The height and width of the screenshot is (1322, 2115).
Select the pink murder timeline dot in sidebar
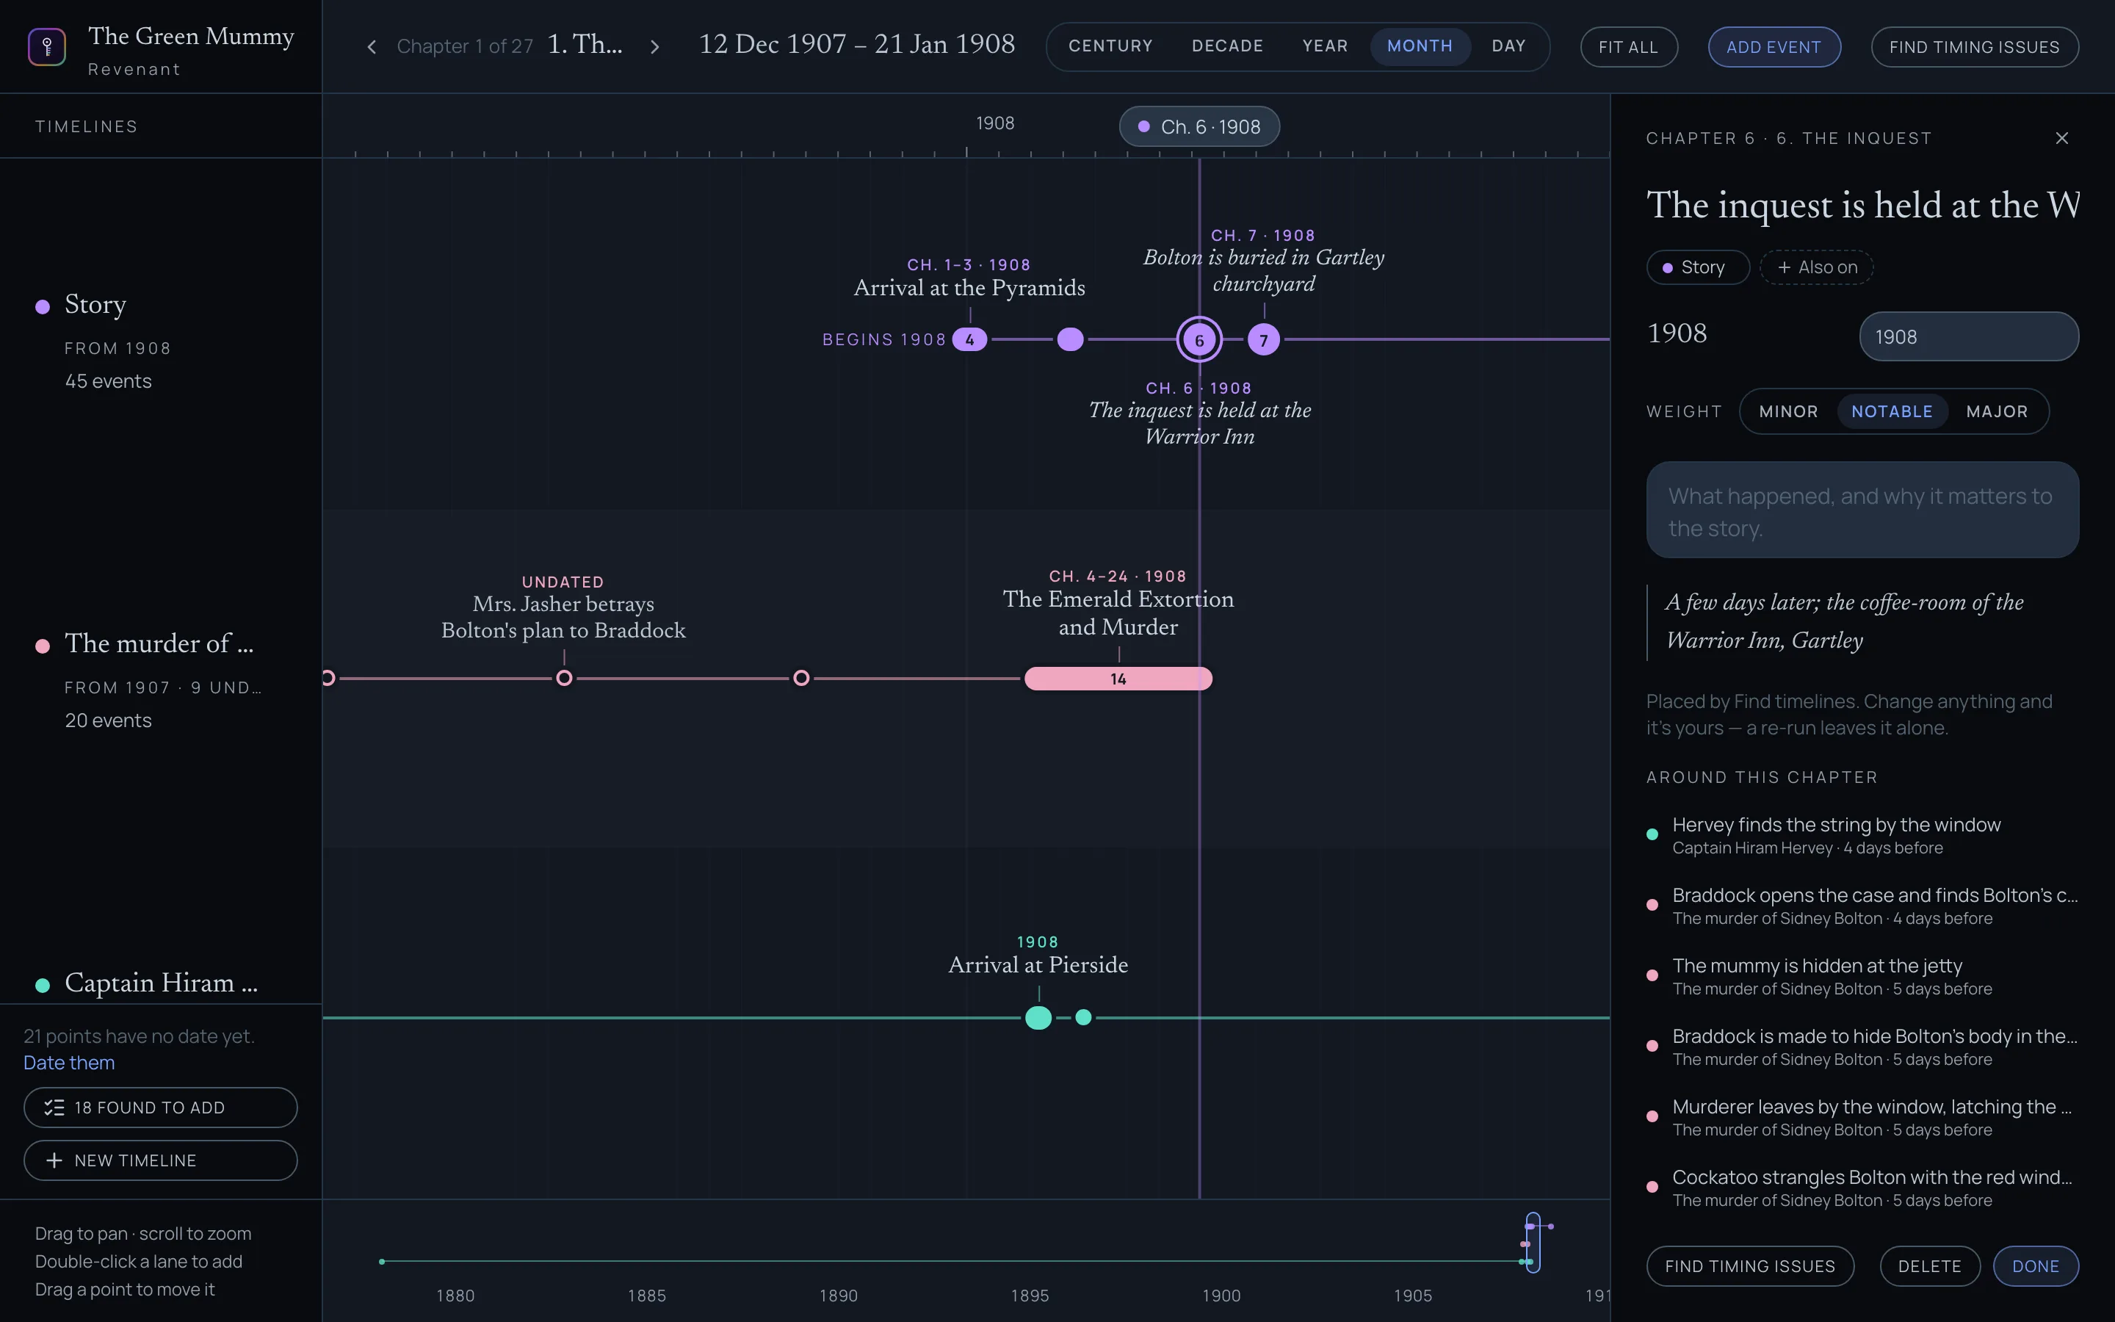pos(42,646)
